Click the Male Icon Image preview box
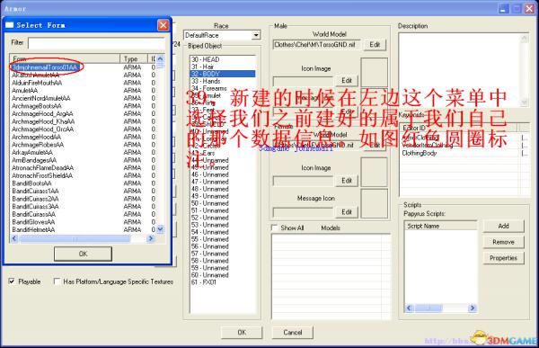 click(x=374, y=72)
